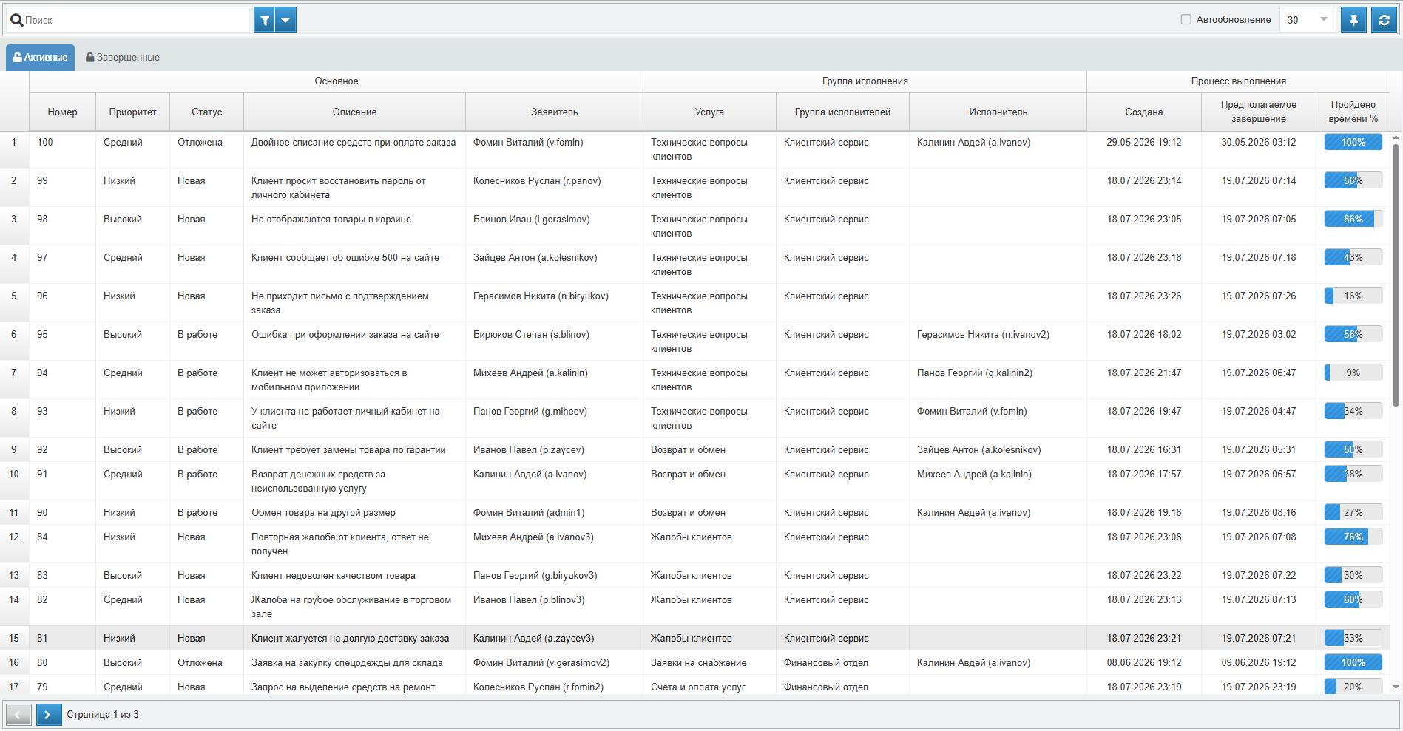Image resolution: width=1403 pixels, height=731 pixels.
Task: Open the filter options dropdown arrow
Action: pos(285,20)
